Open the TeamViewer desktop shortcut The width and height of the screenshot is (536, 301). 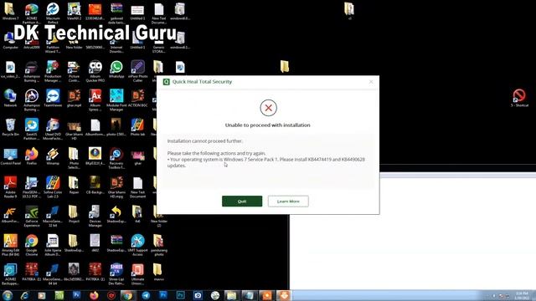[53, 99]
